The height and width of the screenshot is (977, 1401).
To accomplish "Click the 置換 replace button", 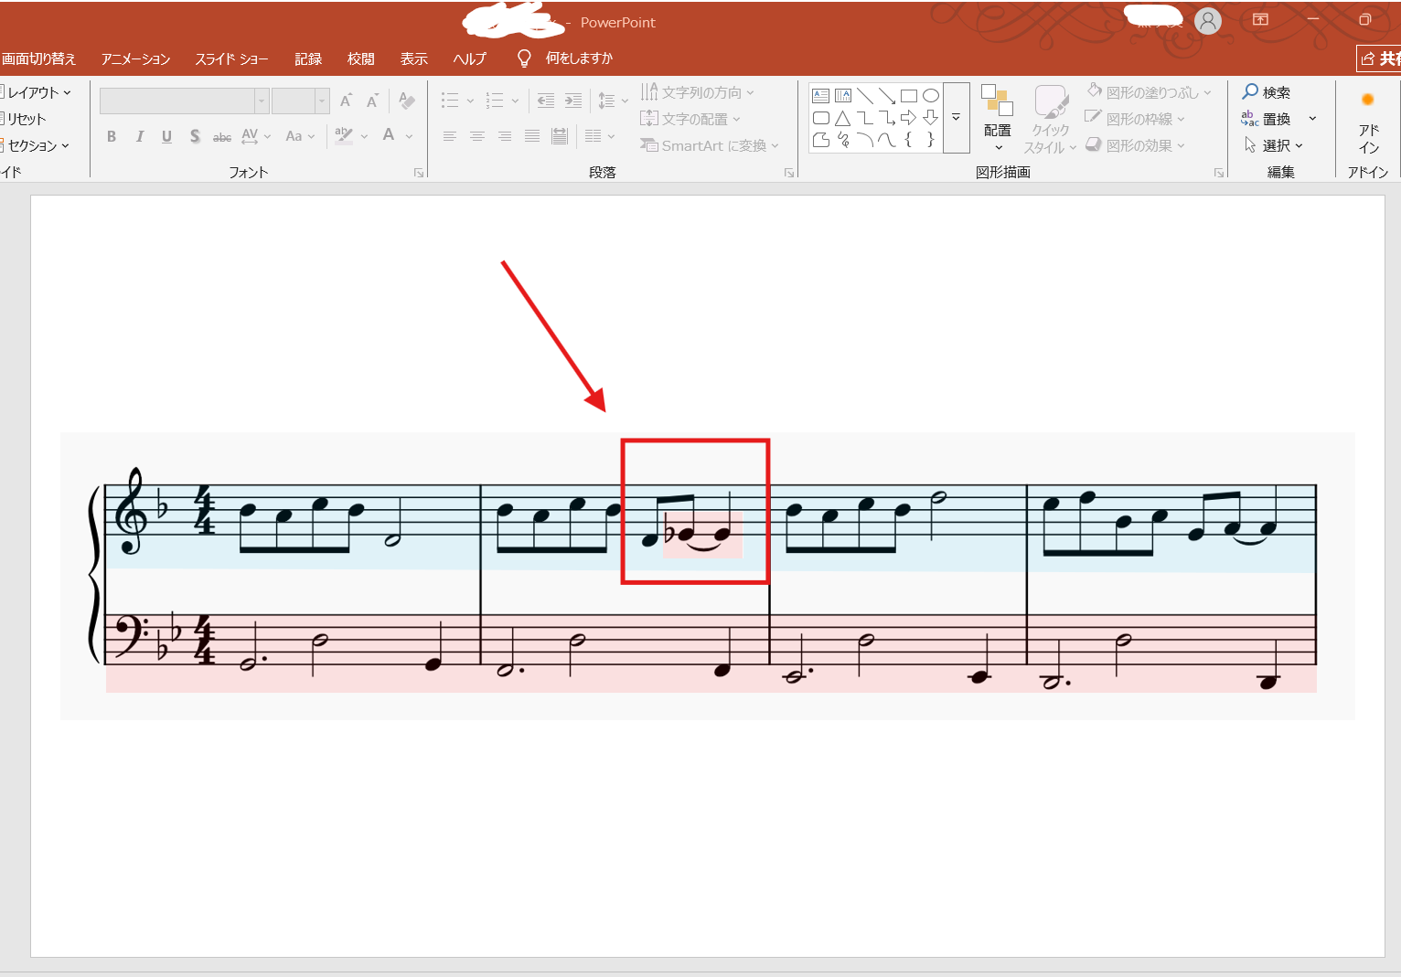I will point(1267,119).
